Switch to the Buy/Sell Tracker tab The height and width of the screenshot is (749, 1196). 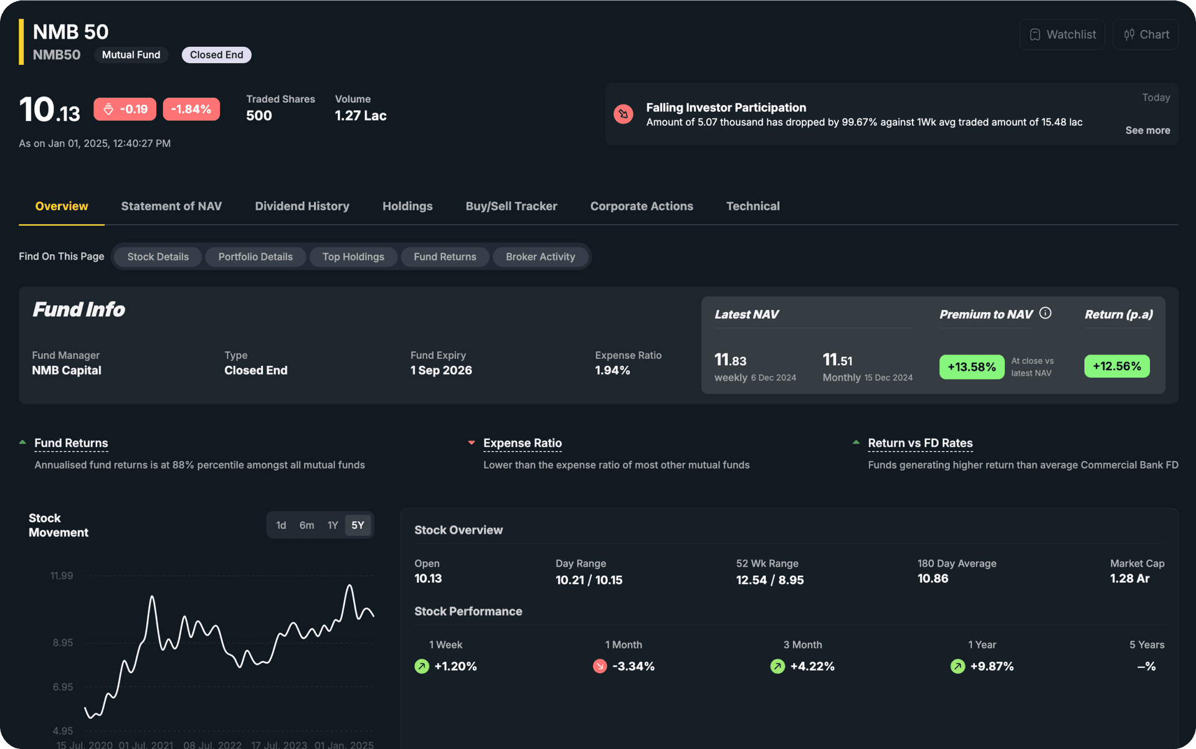click(511, 206)
